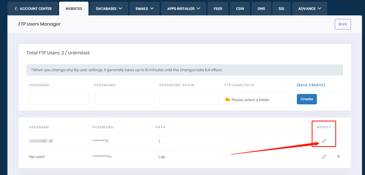Focus the Password input field
This screenshot has height=175, width=365.
click(x=124, y=99)
